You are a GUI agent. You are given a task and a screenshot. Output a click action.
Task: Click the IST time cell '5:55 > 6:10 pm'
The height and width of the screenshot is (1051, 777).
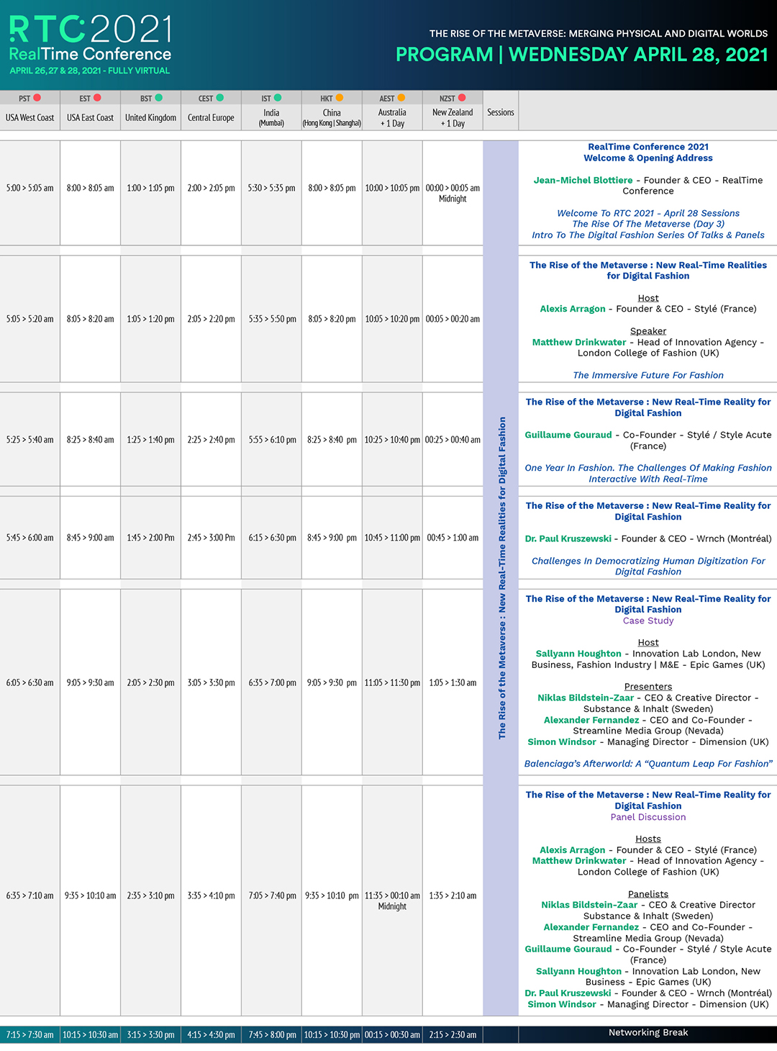[272, 440]
